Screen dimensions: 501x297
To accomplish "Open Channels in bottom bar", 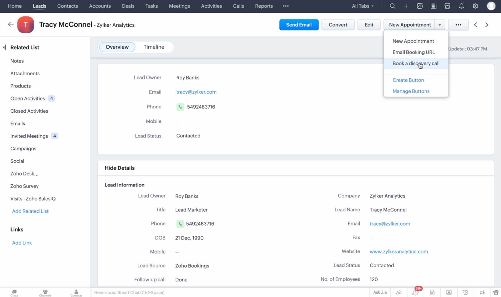I will (45, 293).
